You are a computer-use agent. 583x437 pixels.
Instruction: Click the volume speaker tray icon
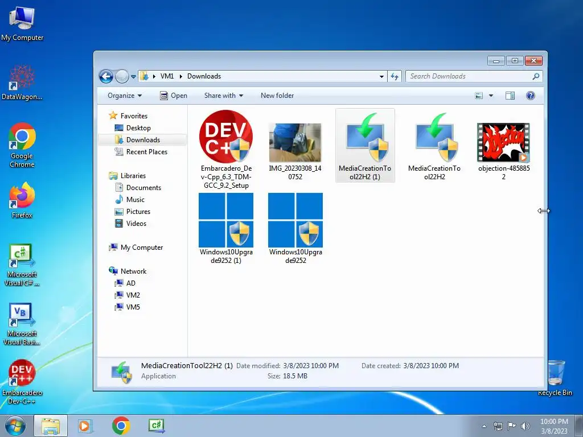click(x=525, y=426)
